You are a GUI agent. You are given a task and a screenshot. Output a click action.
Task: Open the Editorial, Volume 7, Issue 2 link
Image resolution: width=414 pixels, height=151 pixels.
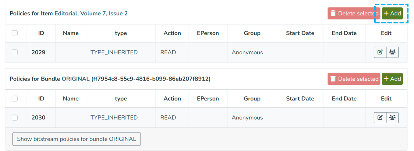tap(91, 13)
